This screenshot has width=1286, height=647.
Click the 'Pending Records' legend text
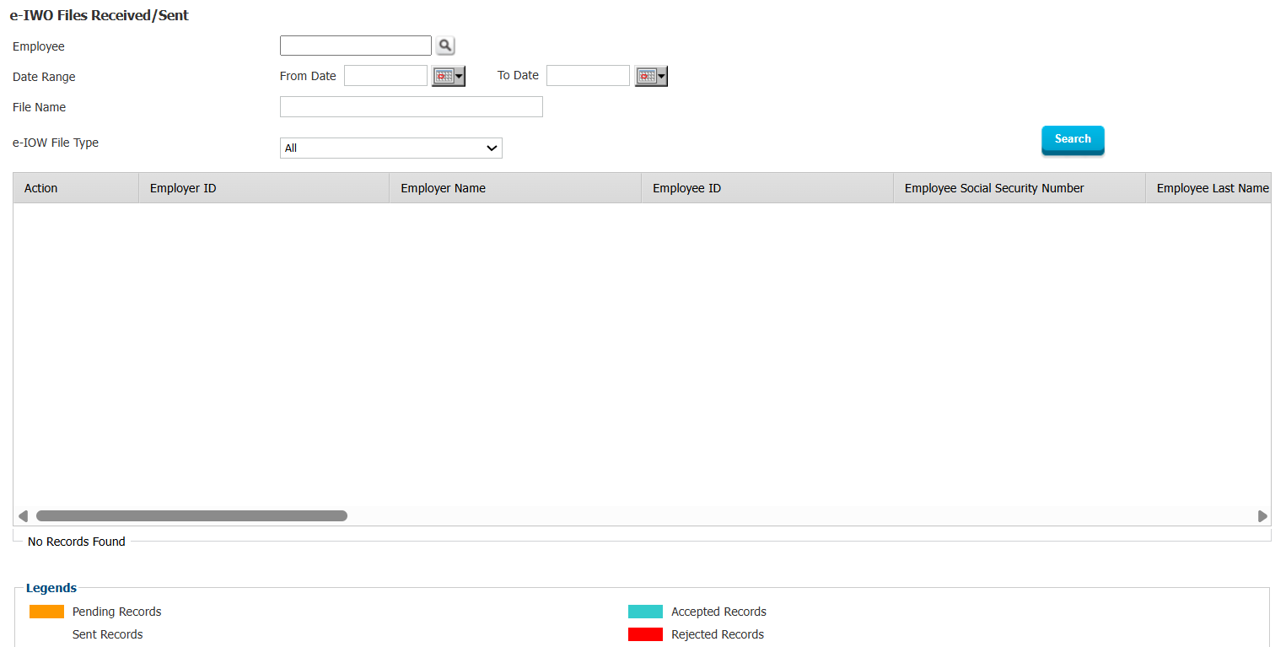(117, 612)
